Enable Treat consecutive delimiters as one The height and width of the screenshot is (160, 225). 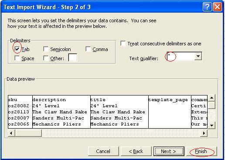[x=123, y=43]
